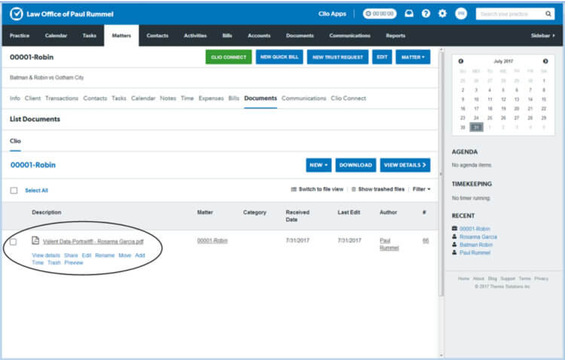Open the New dropdown button
This screenshot has height=360, width=565.
tap(319, 165)
